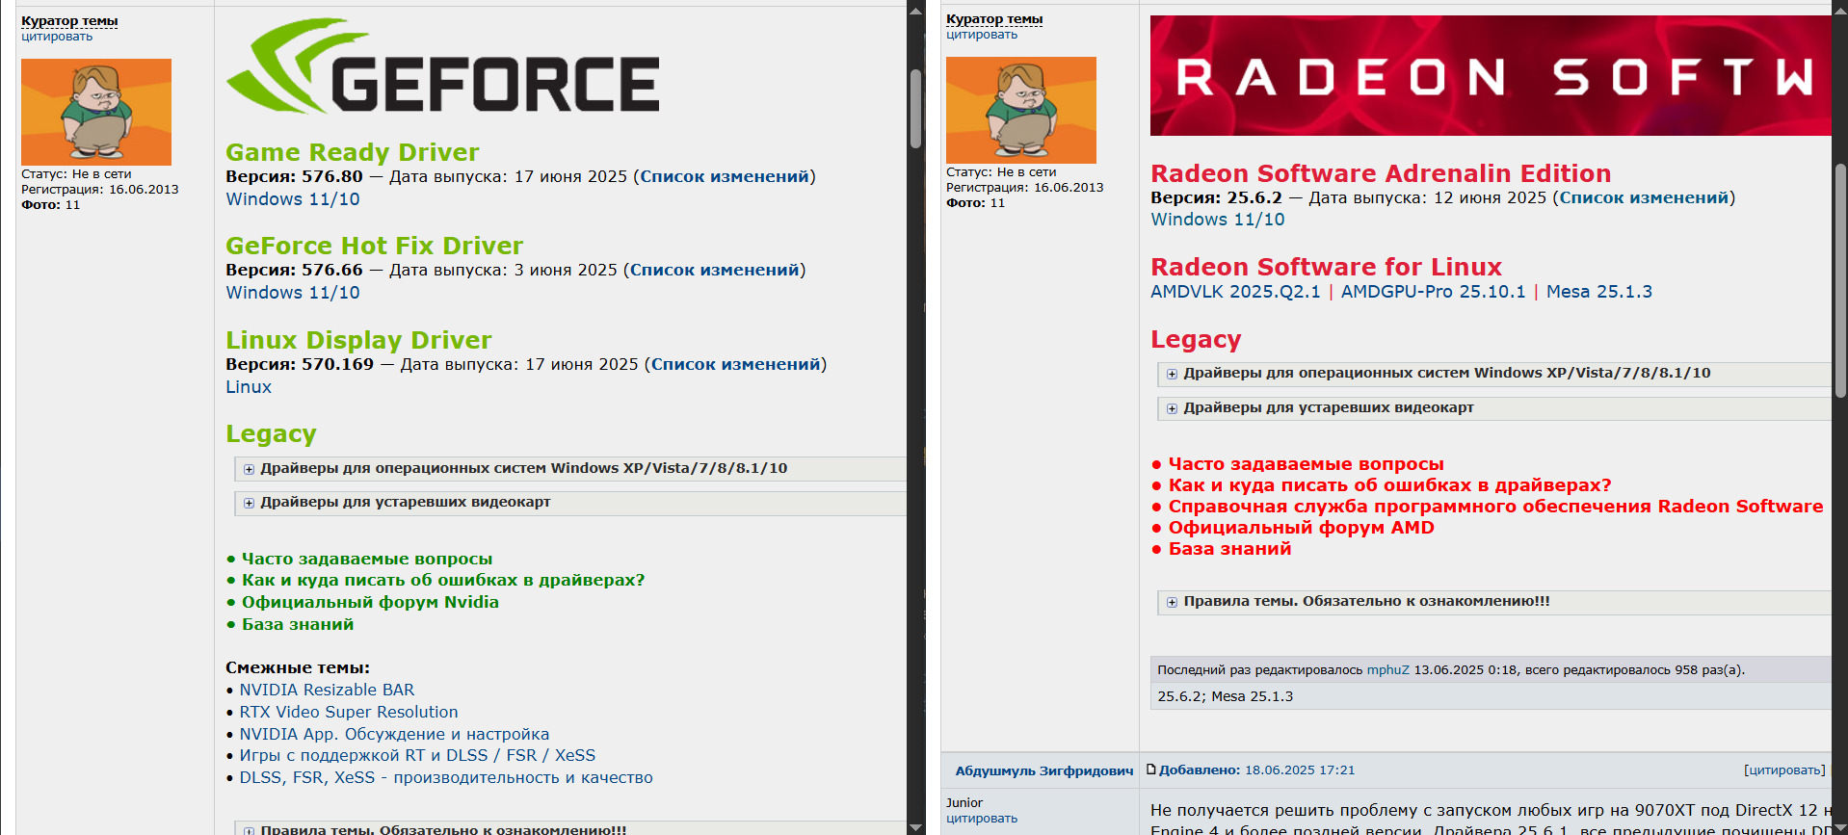The image size is (1848, 835).
Task: Open the post icon beside 'Добавлено: 18.06.2025'
Action: point(1151,770)
